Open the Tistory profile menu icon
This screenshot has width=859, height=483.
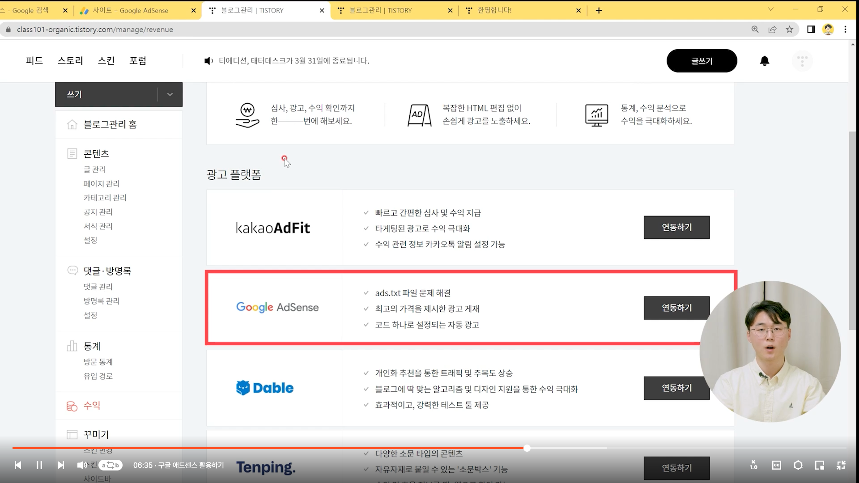click(802, 61)
